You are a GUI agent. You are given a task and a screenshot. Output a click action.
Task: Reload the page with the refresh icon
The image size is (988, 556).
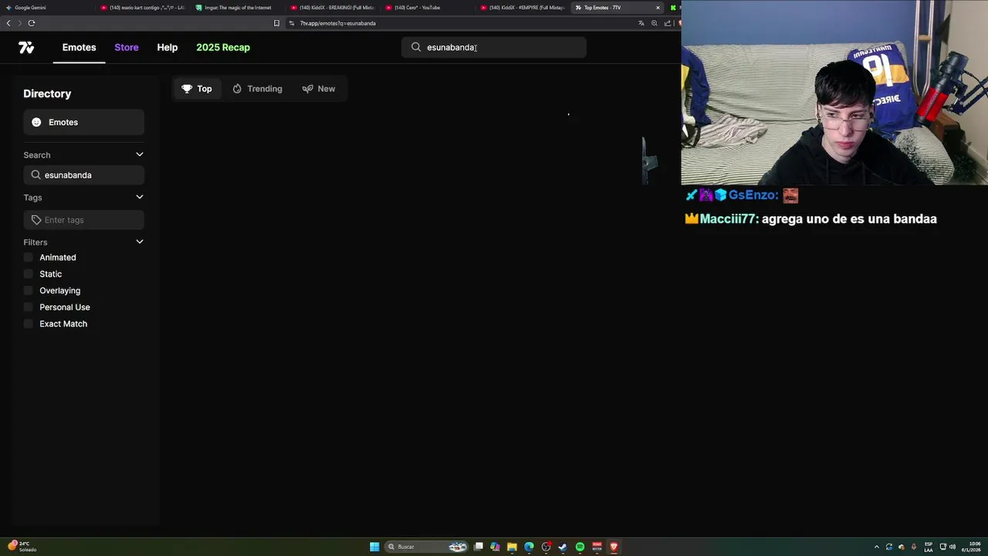(x=31, y=23)
